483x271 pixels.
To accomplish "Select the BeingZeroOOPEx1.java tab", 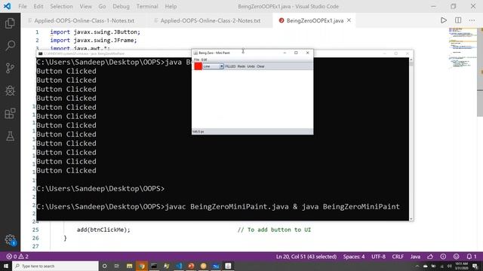I will point(315,20).
